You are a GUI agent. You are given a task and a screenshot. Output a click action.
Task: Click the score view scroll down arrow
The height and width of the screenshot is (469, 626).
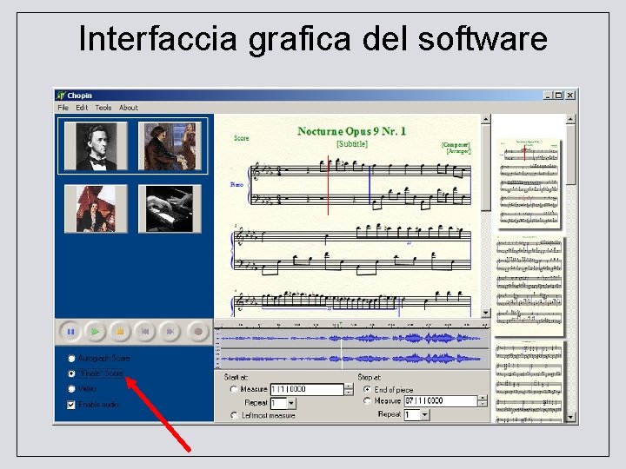pos(485,313)
